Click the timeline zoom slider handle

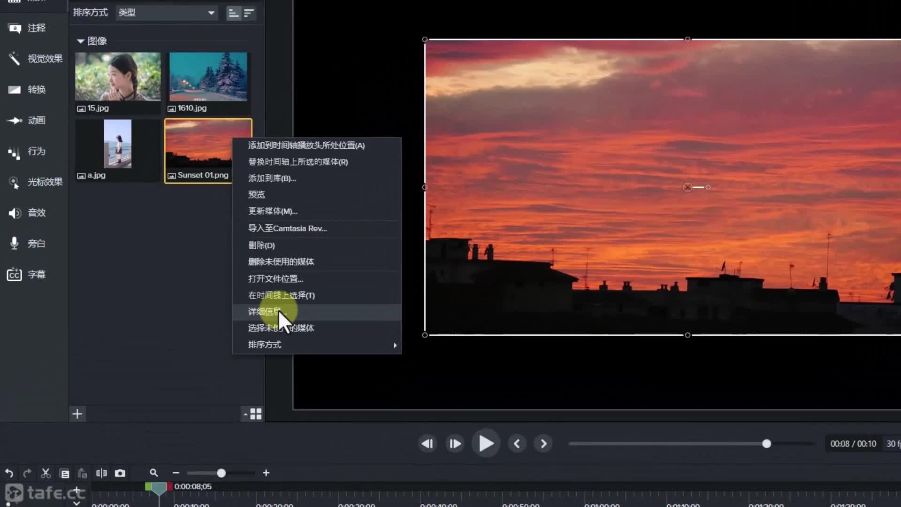[x=221, y=473]
